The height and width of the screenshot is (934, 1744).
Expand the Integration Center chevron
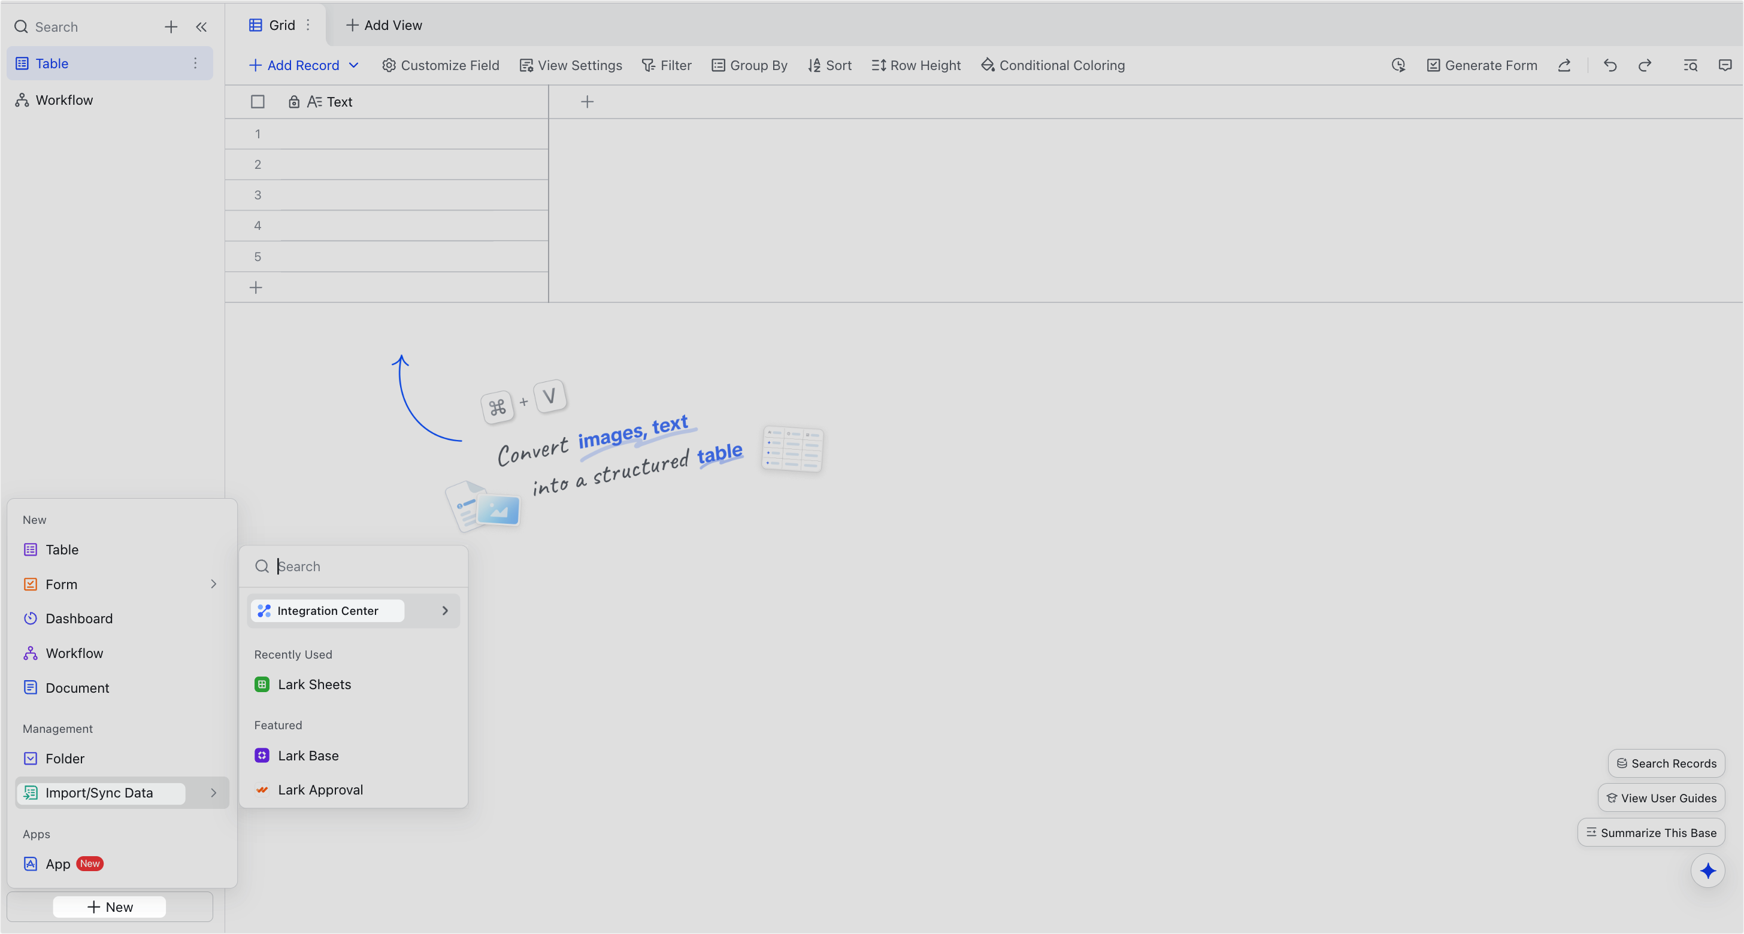coord(445,611)
